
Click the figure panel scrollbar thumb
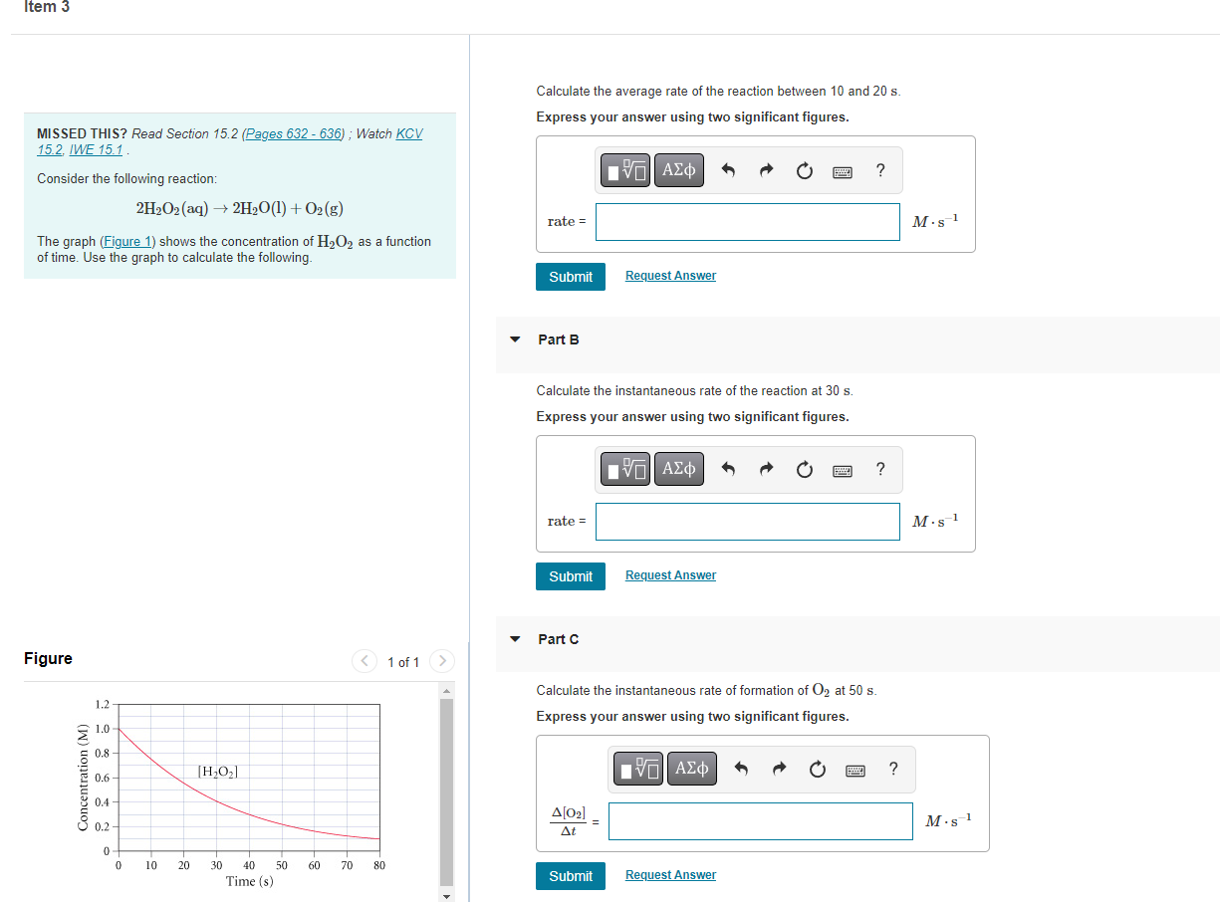click(x=446, y=791)
